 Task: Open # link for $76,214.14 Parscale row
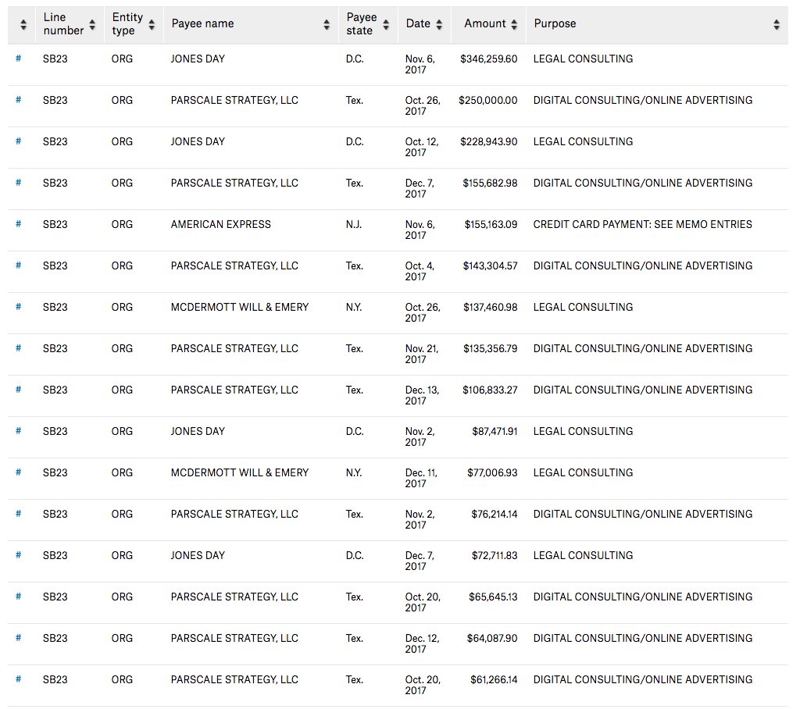[19, 513]
